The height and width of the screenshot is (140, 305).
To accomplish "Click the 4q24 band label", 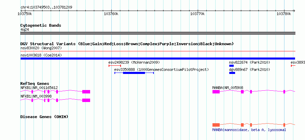I will pyautogui.click(x=25, y=29).
